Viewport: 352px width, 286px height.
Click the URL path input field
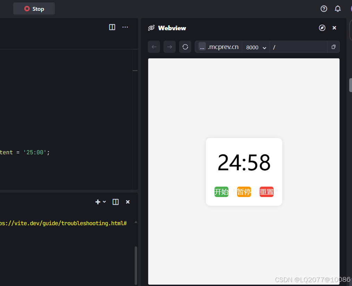299,47
